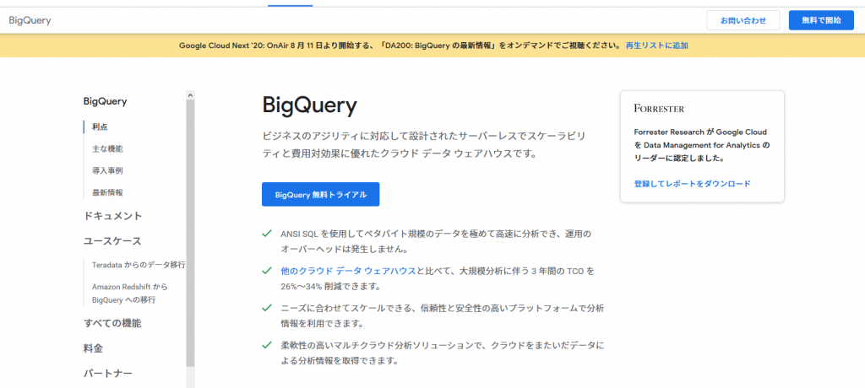The width and height of the screenshot is (865, 388).
Task: Open the ユースケース sidebar section
Action: tap(112, 241)
